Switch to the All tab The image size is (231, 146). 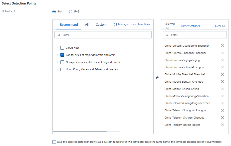tap(87, 25)
